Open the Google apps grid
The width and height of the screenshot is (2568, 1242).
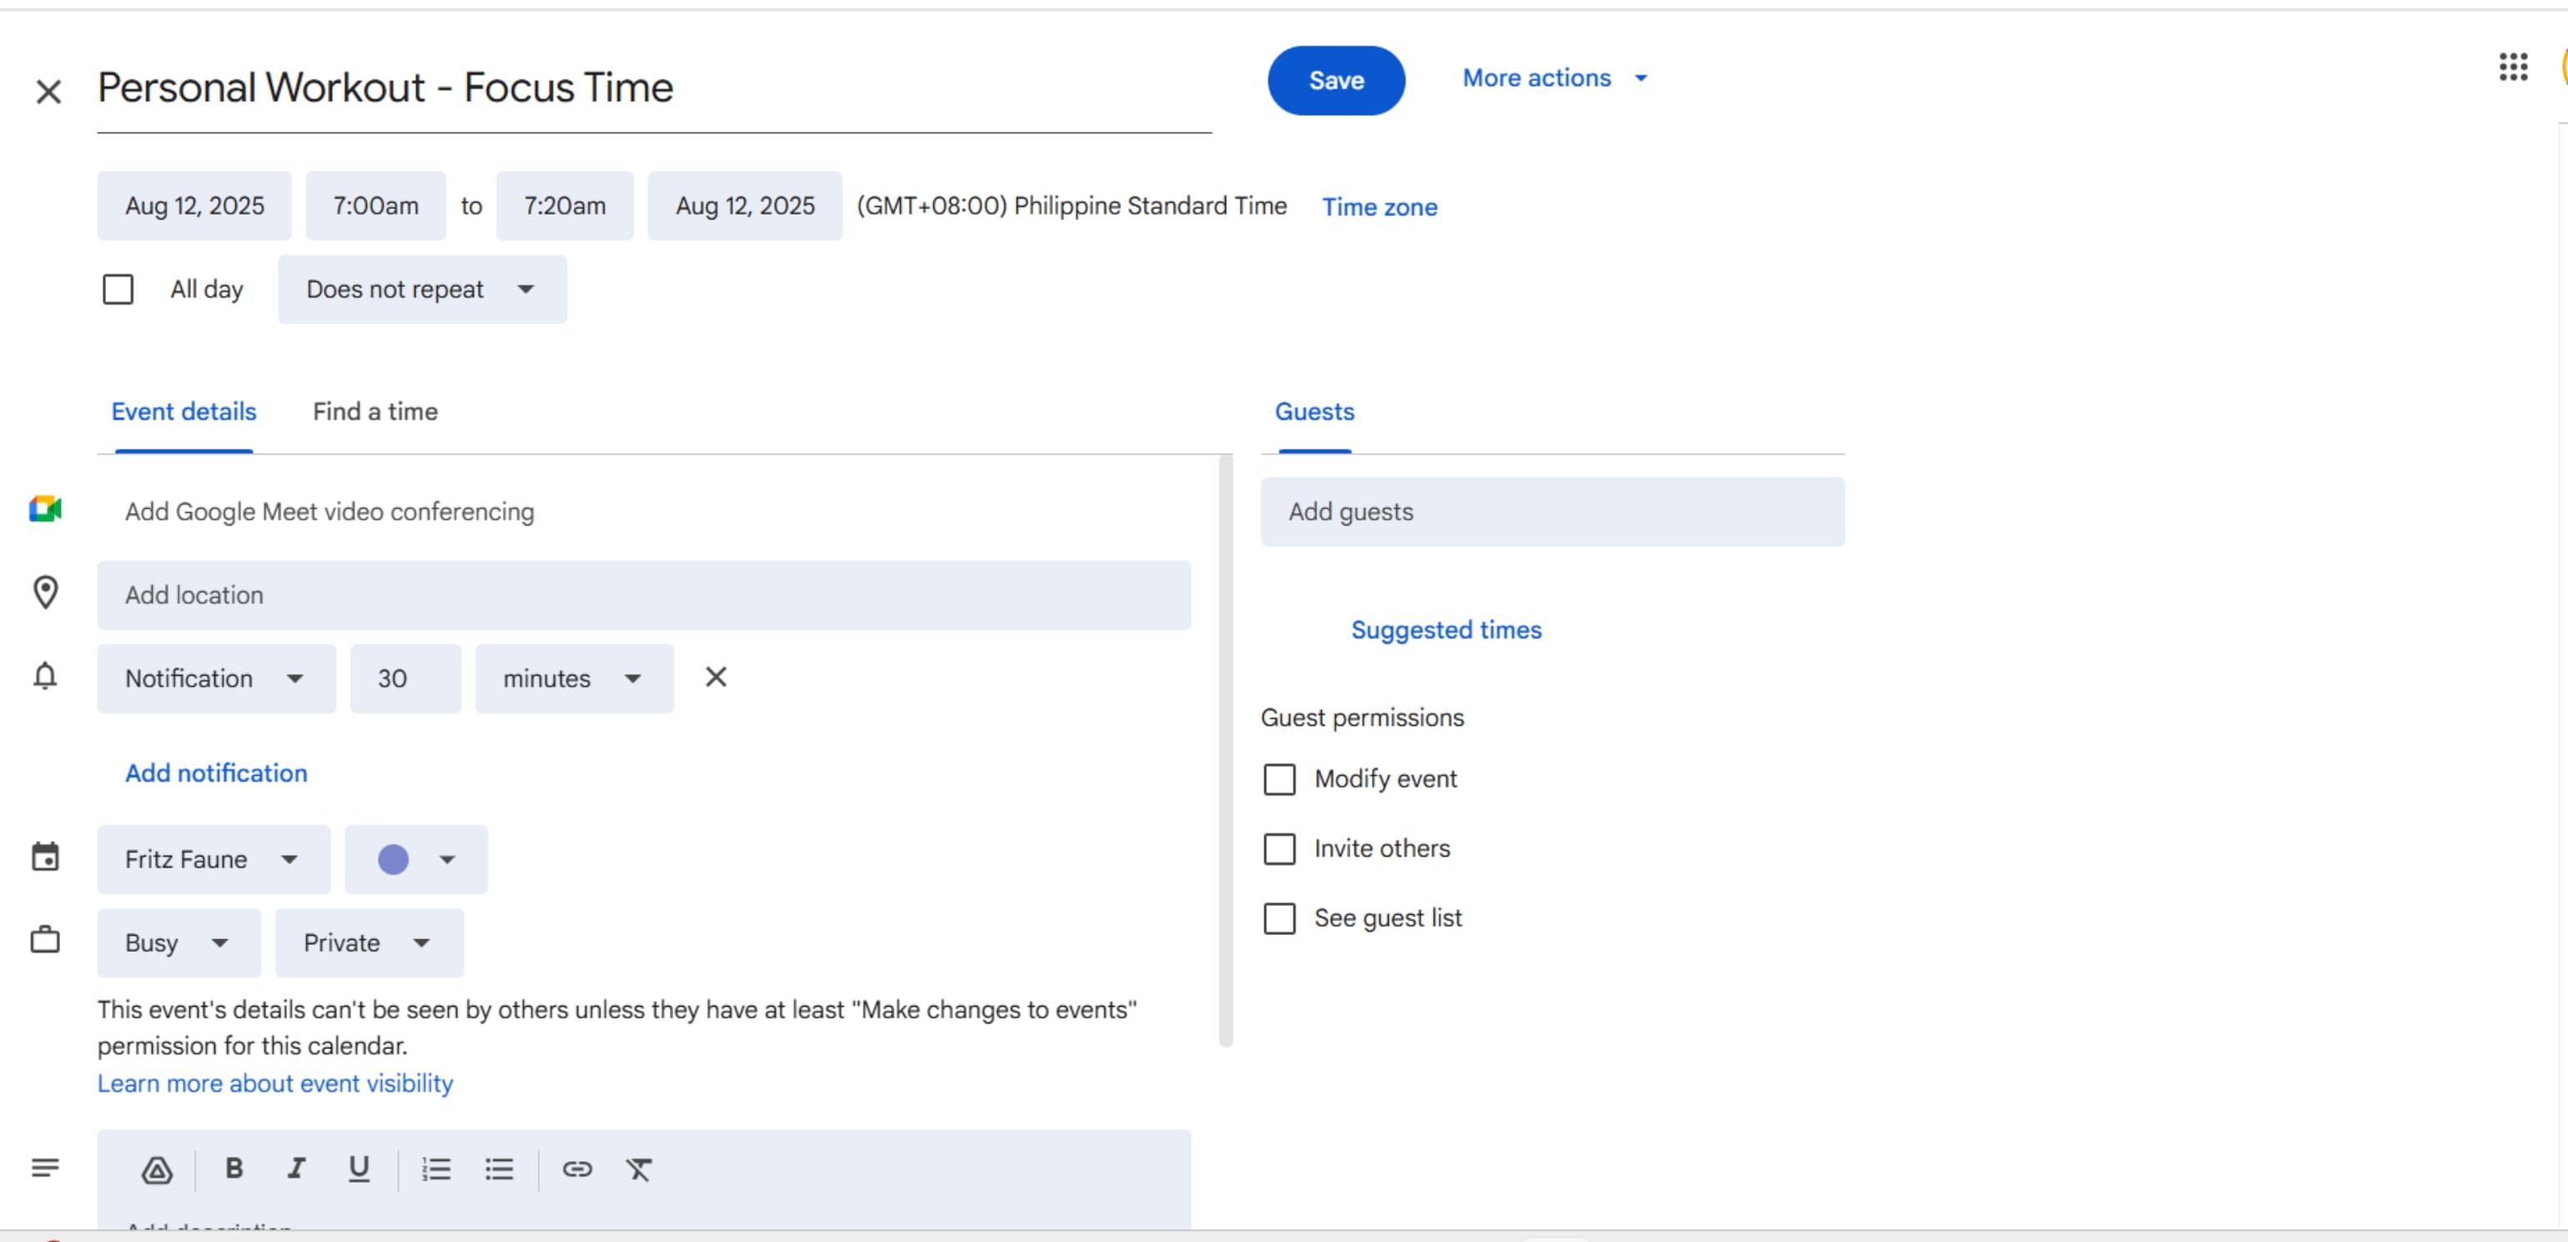(x=2512, y=68)
